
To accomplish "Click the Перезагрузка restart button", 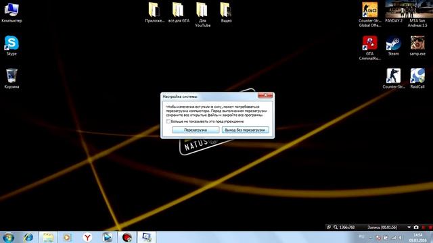I will coord(196,130).
